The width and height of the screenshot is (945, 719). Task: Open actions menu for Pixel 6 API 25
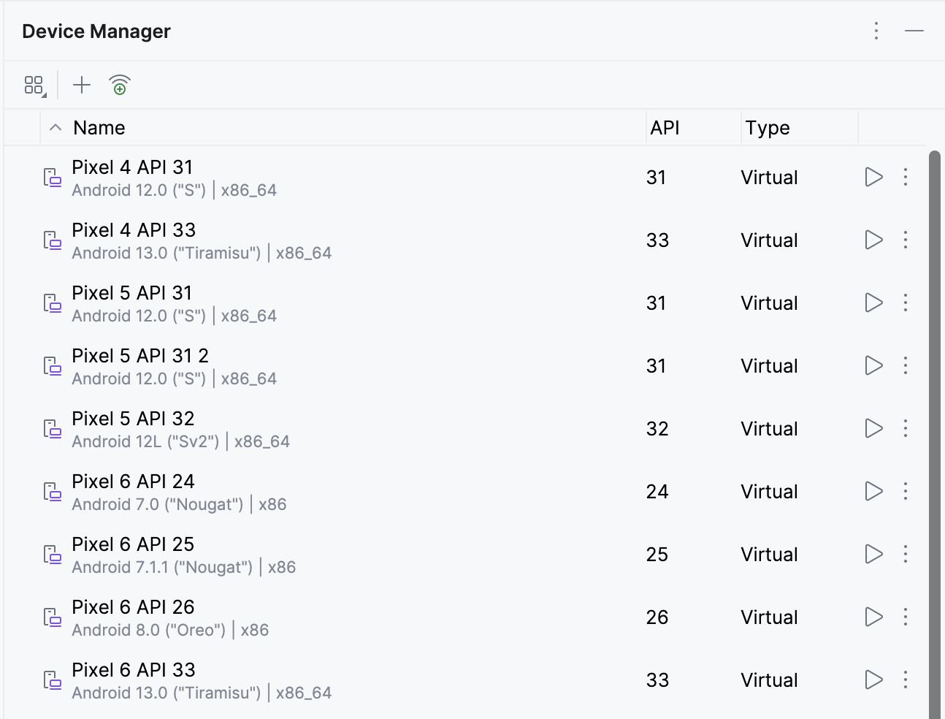(x=905, y=554)
